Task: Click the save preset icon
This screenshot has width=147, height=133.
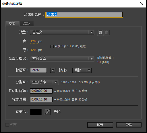Action: (100, 33)
